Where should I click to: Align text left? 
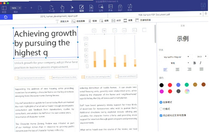click(x=165, y=70)
